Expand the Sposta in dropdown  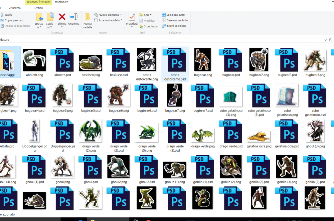39,27
